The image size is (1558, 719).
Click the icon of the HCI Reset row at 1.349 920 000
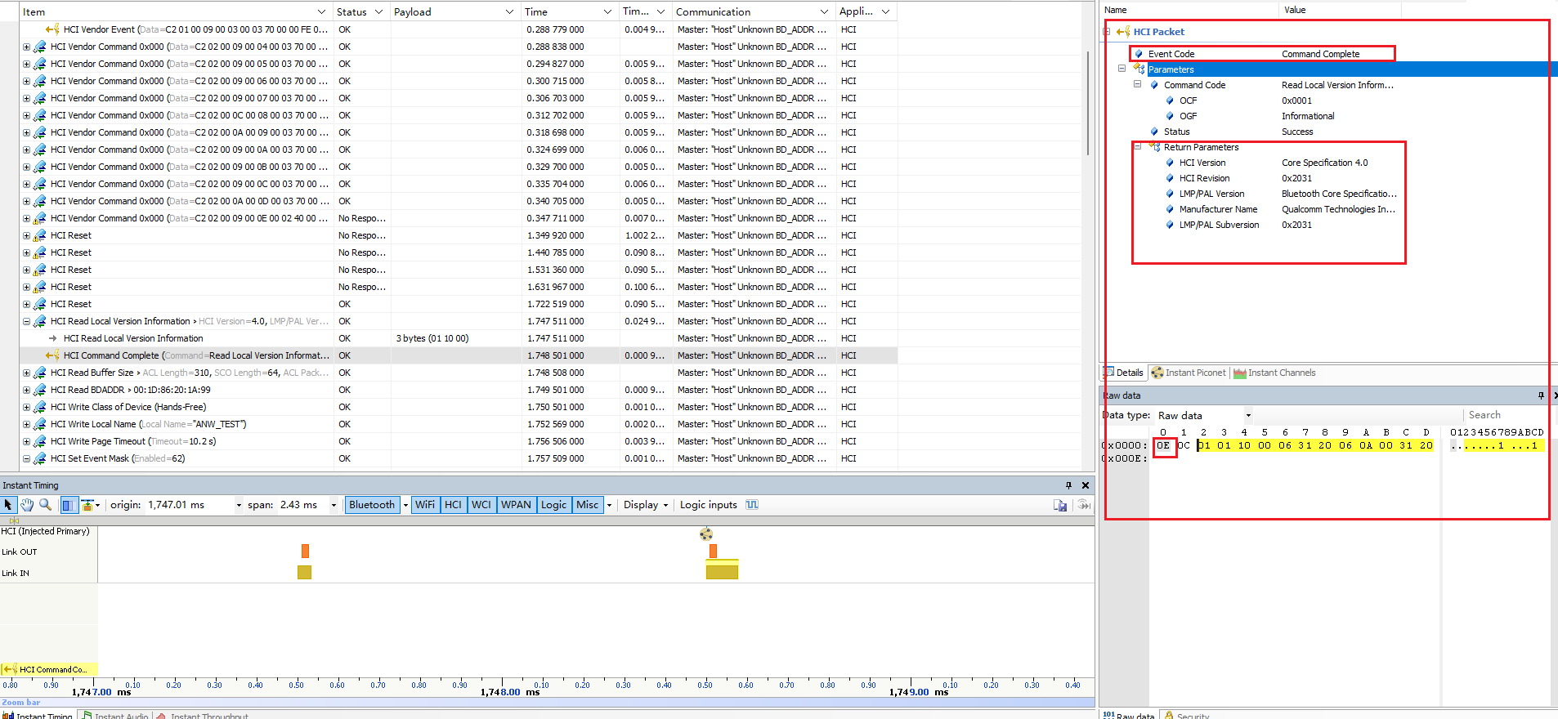(x=39, y=235)
